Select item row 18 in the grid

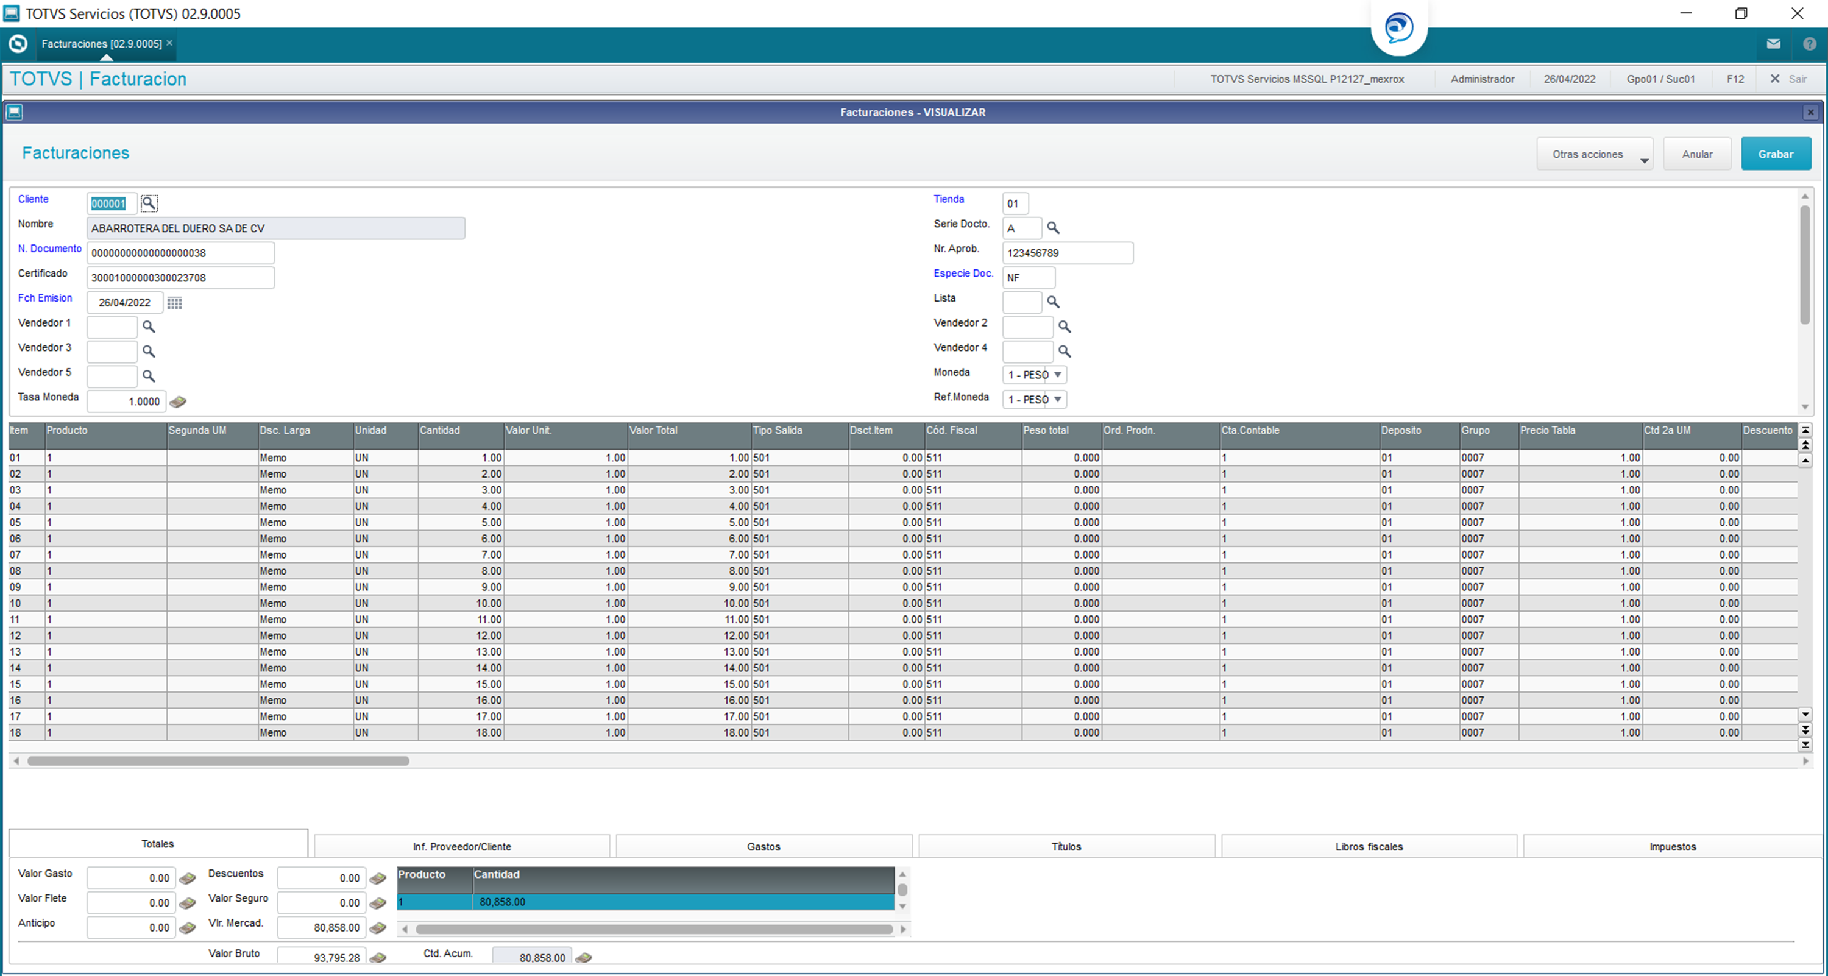(x=902, y=734)
